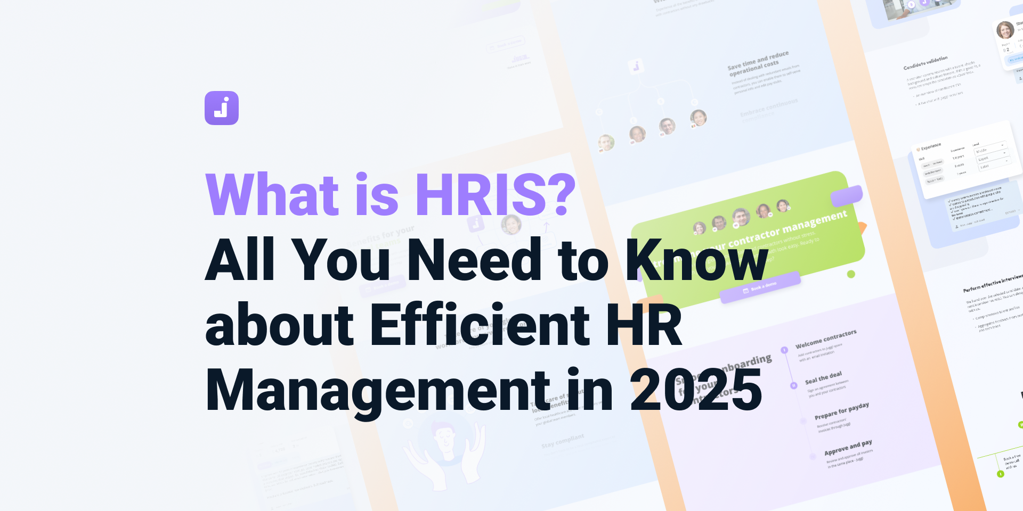Click the 'Stay compliant' faded text
This screenshot has height=511, width=1023.
click(x=563, y=441)
